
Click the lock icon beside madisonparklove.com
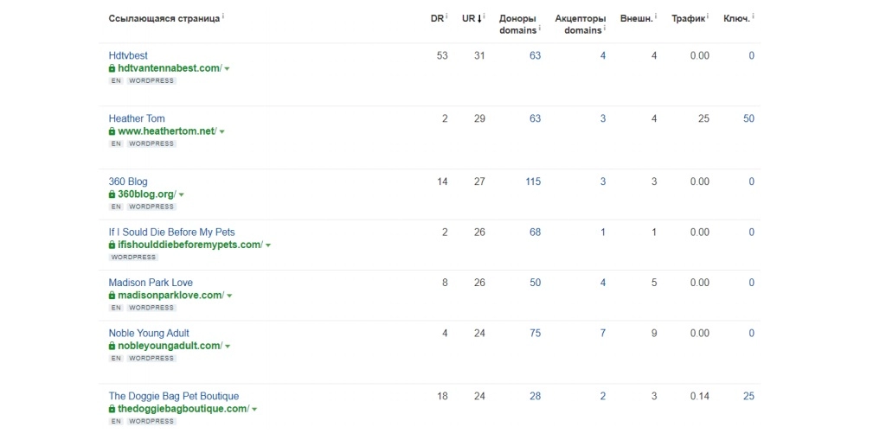tap(112, 296)
